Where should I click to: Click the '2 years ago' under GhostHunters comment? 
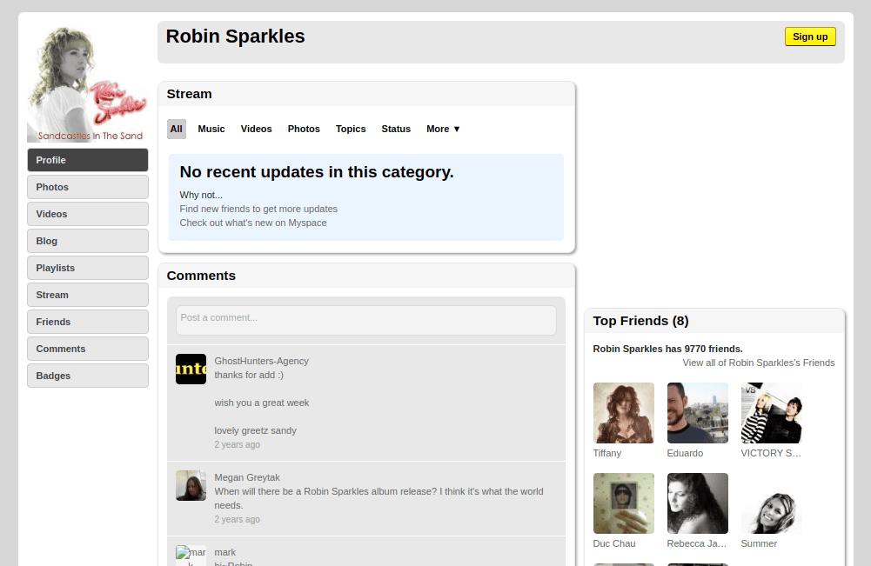pos(238,444)
